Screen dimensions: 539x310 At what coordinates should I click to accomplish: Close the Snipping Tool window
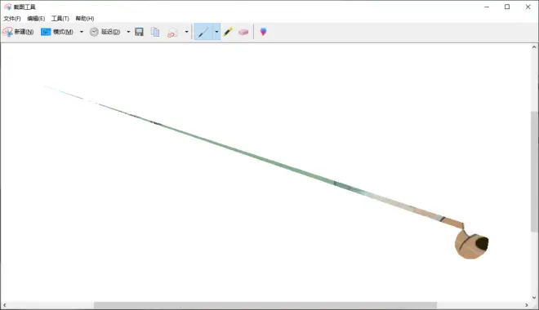(x=528, y=7)
